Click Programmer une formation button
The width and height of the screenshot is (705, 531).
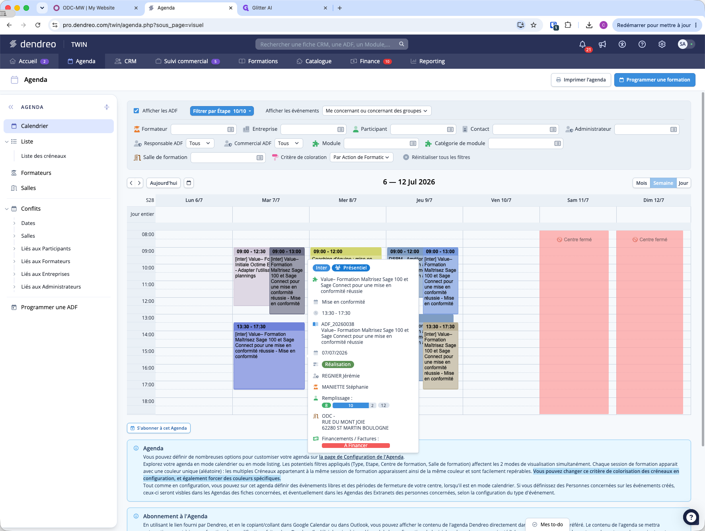point(654,79)
